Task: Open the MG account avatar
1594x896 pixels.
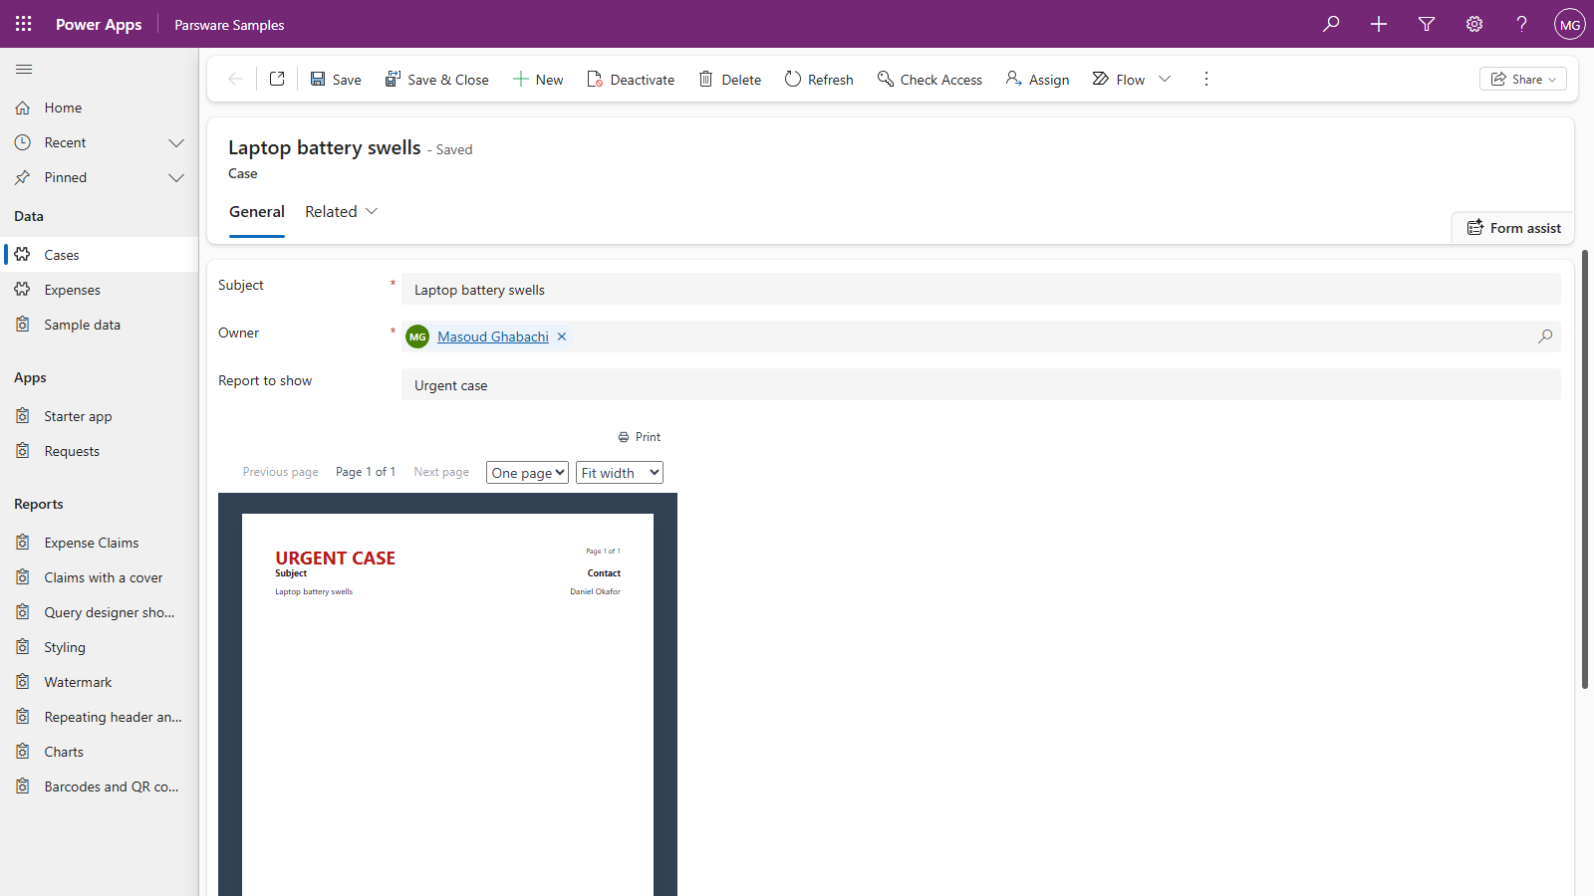Action: click(1570, 24)
